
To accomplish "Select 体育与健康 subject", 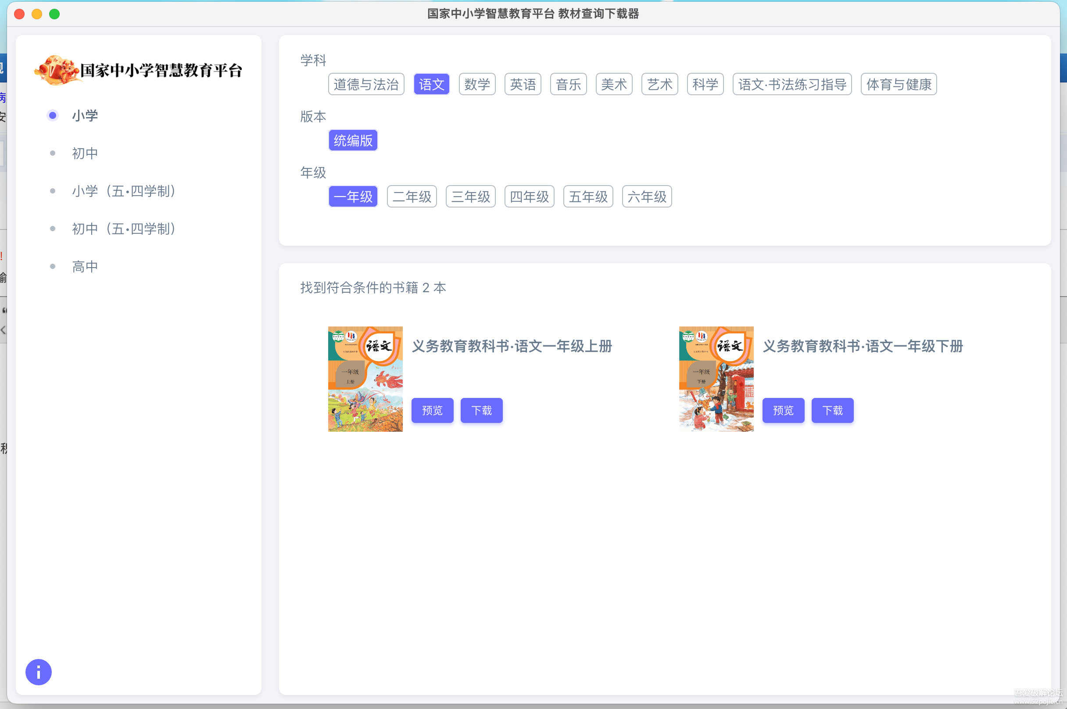I will click(x=899, y=84).
